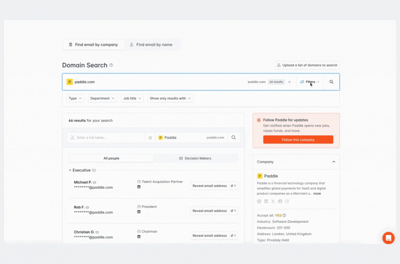Image resolution: width=400 pixels, height=264 pixels.
Task: Click the Enter a full name field
Action: pyautogui.click(x=106, y=137)
